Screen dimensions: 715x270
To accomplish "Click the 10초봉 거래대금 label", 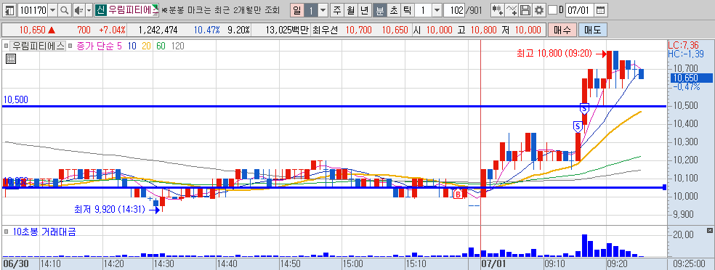I will click(44, 232).
